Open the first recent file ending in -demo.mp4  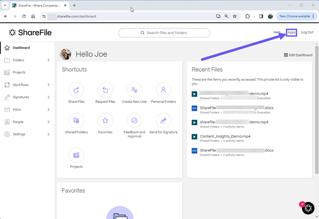coord(234,93)
